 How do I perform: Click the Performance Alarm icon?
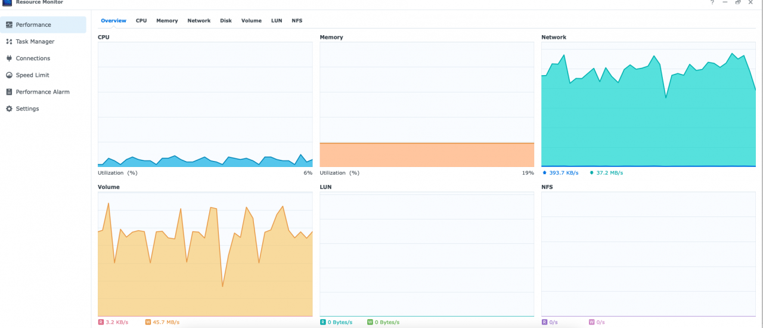pos(10,92)
